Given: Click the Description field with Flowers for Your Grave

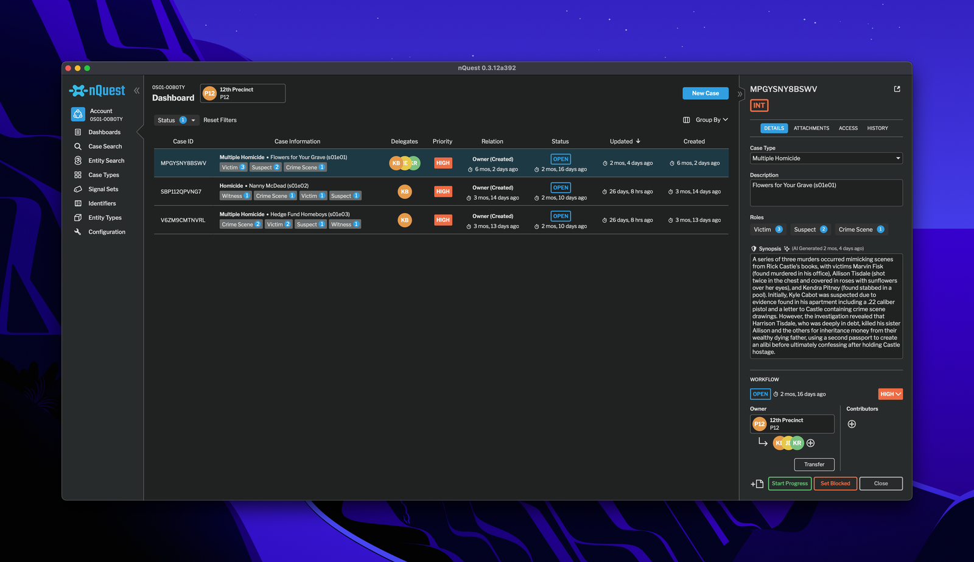Looking at the screenshot, I should tap(826, 192).
